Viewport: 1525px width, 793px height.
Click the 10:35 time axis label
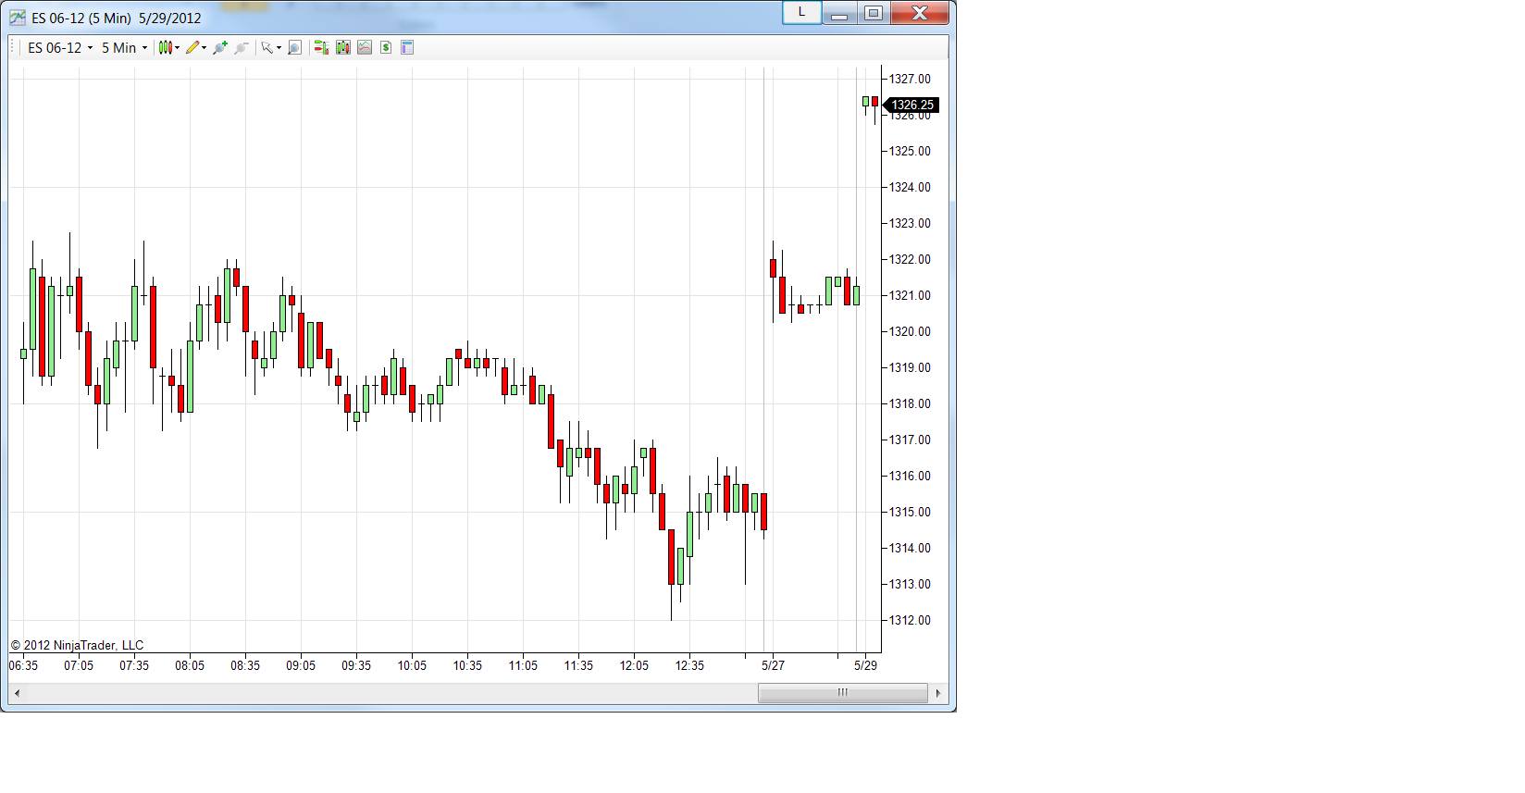click(x=467, y=666)
